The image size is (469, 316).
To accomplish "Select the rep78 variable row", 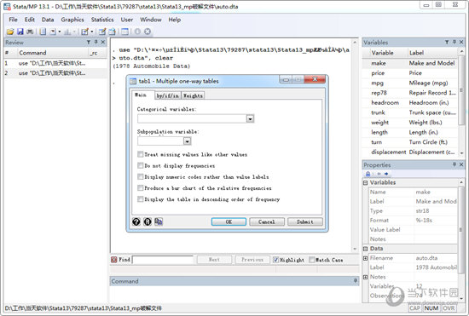I will [409, 93].
